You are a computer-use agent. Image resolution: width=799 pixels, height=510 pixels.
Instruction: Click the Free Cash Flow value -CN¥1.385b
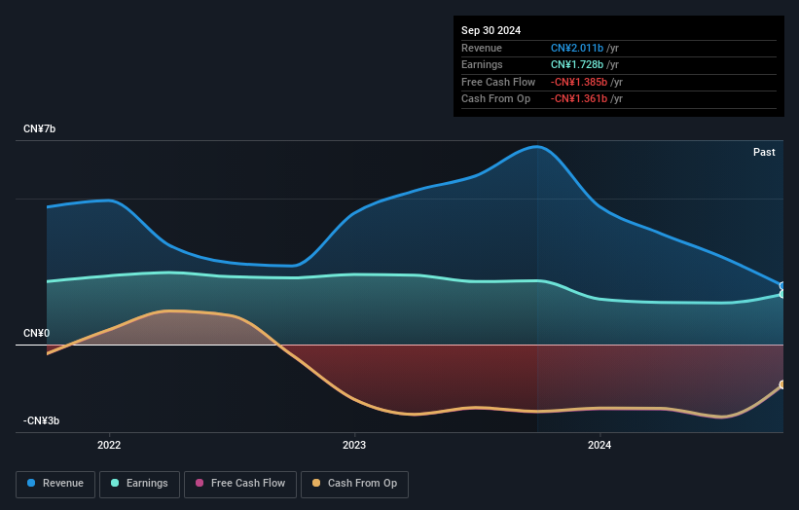(579, 82)
